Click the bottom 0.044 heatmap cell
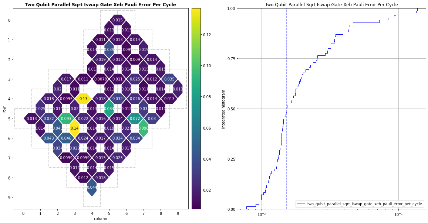Image resolution: width=428 pixels, height=223 pixels. [x=92, y=187]
